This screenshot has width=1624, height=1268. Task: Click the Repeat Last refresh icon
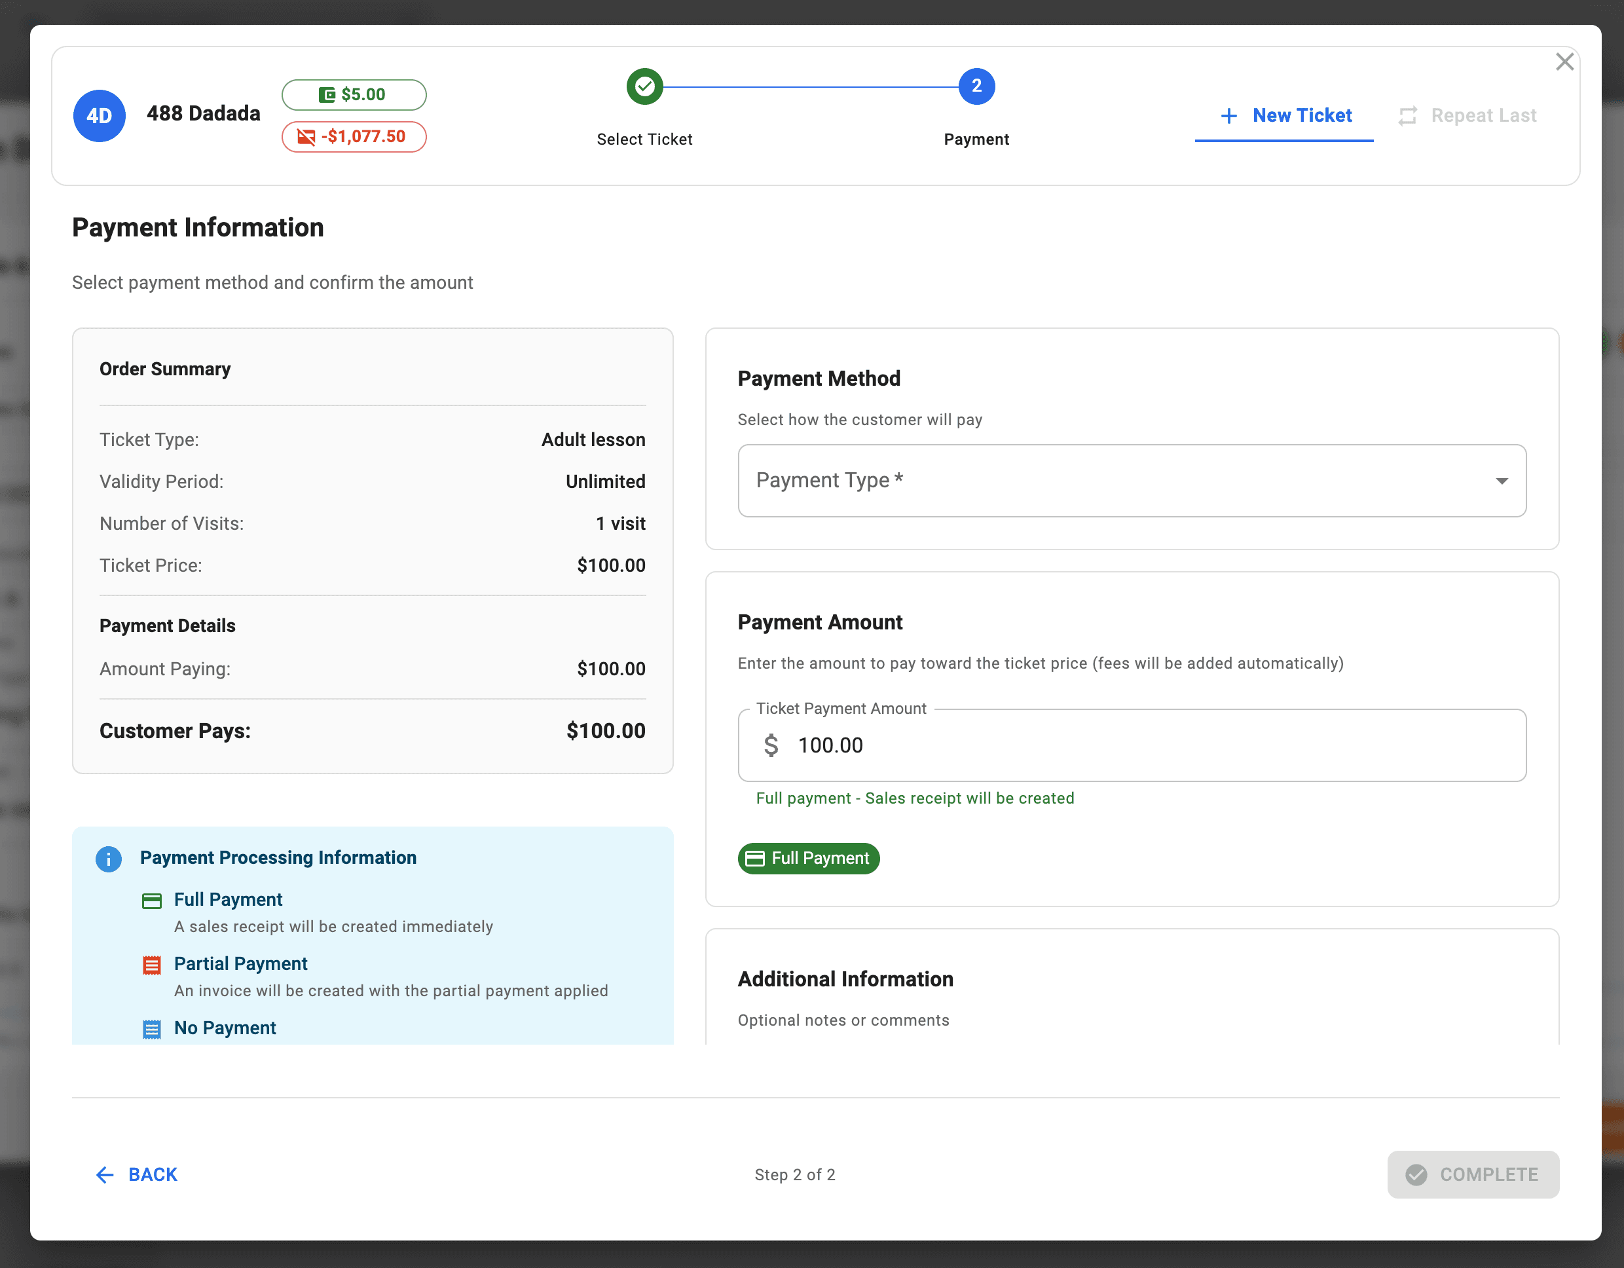(1408, 115)
